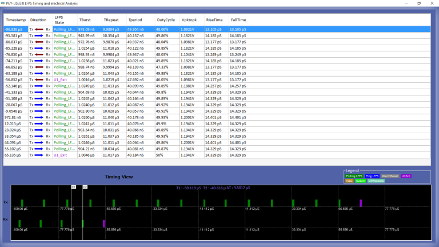This screenshot has height=247, width=439.
Task: Select the purple U1_Exit state in -56.852 µS row
Action: pyautogui.click(x=60, y=80)
